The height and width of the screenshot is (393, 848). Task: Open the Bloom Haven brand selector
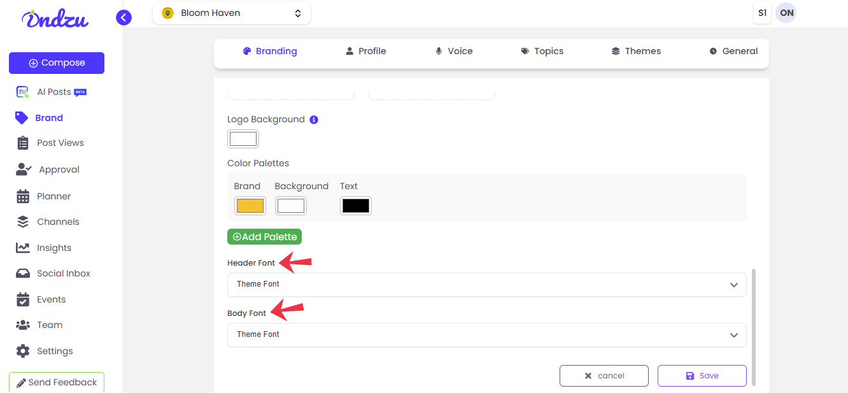(232, 13)
